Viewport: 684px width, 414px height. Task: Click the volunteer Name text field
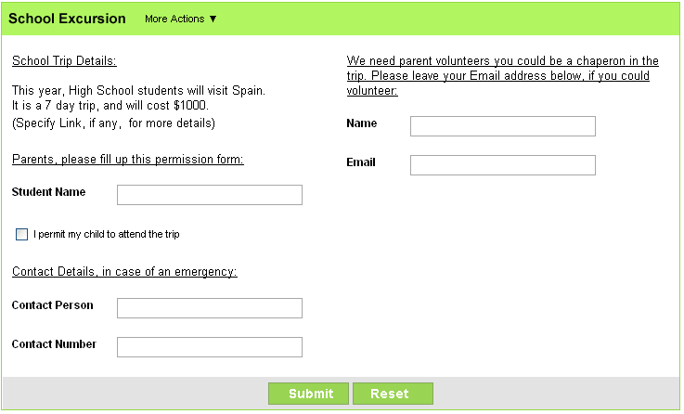coord(503,126)
